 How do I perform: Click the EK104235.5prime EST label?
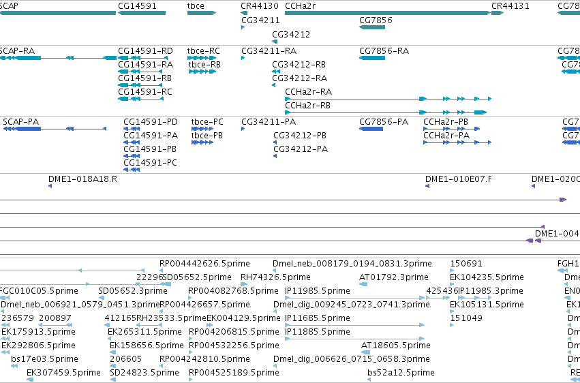(x=487, y=277)
